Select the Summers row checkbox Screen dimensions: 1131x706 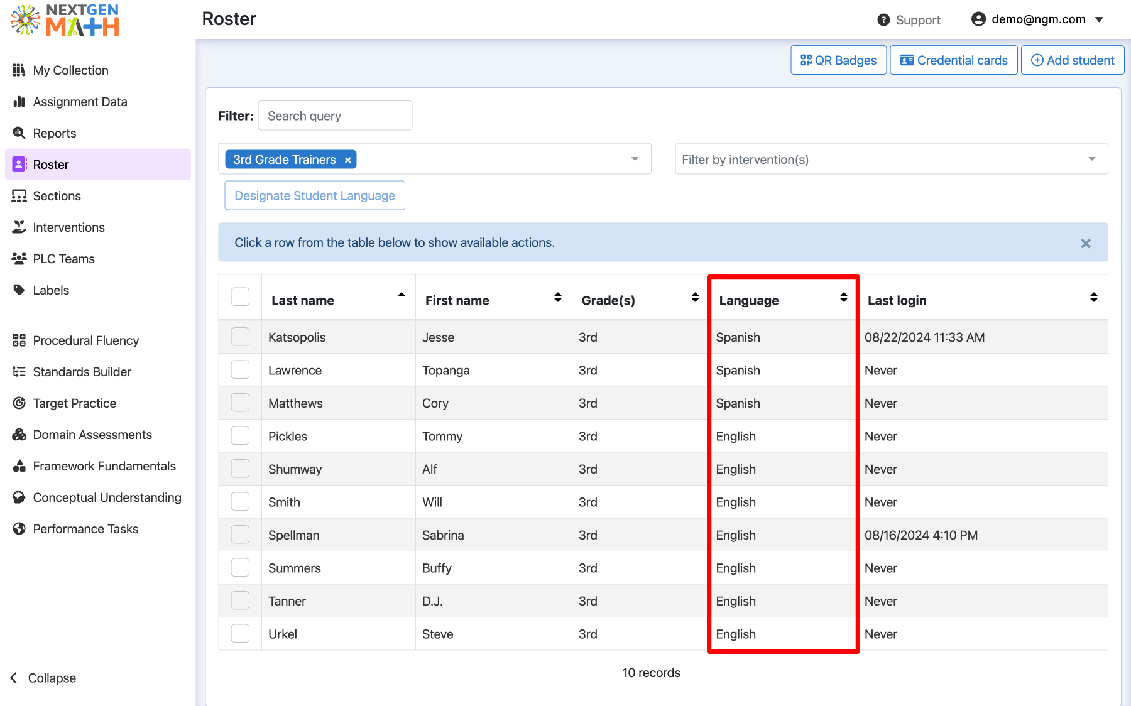(240, 567)
